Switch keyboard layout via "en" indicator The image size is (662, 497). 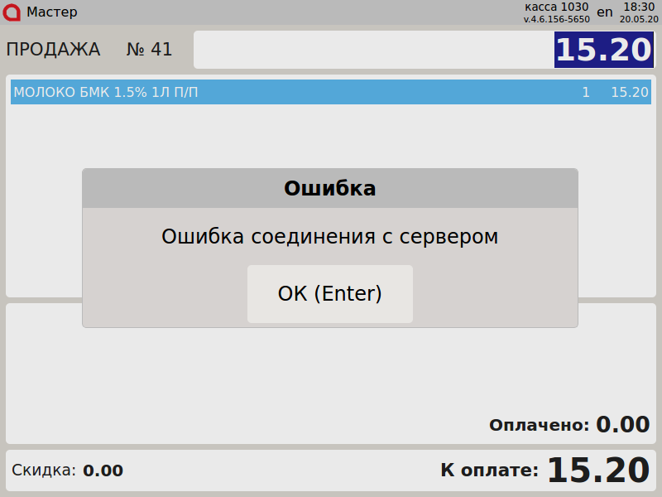point(605,12)
